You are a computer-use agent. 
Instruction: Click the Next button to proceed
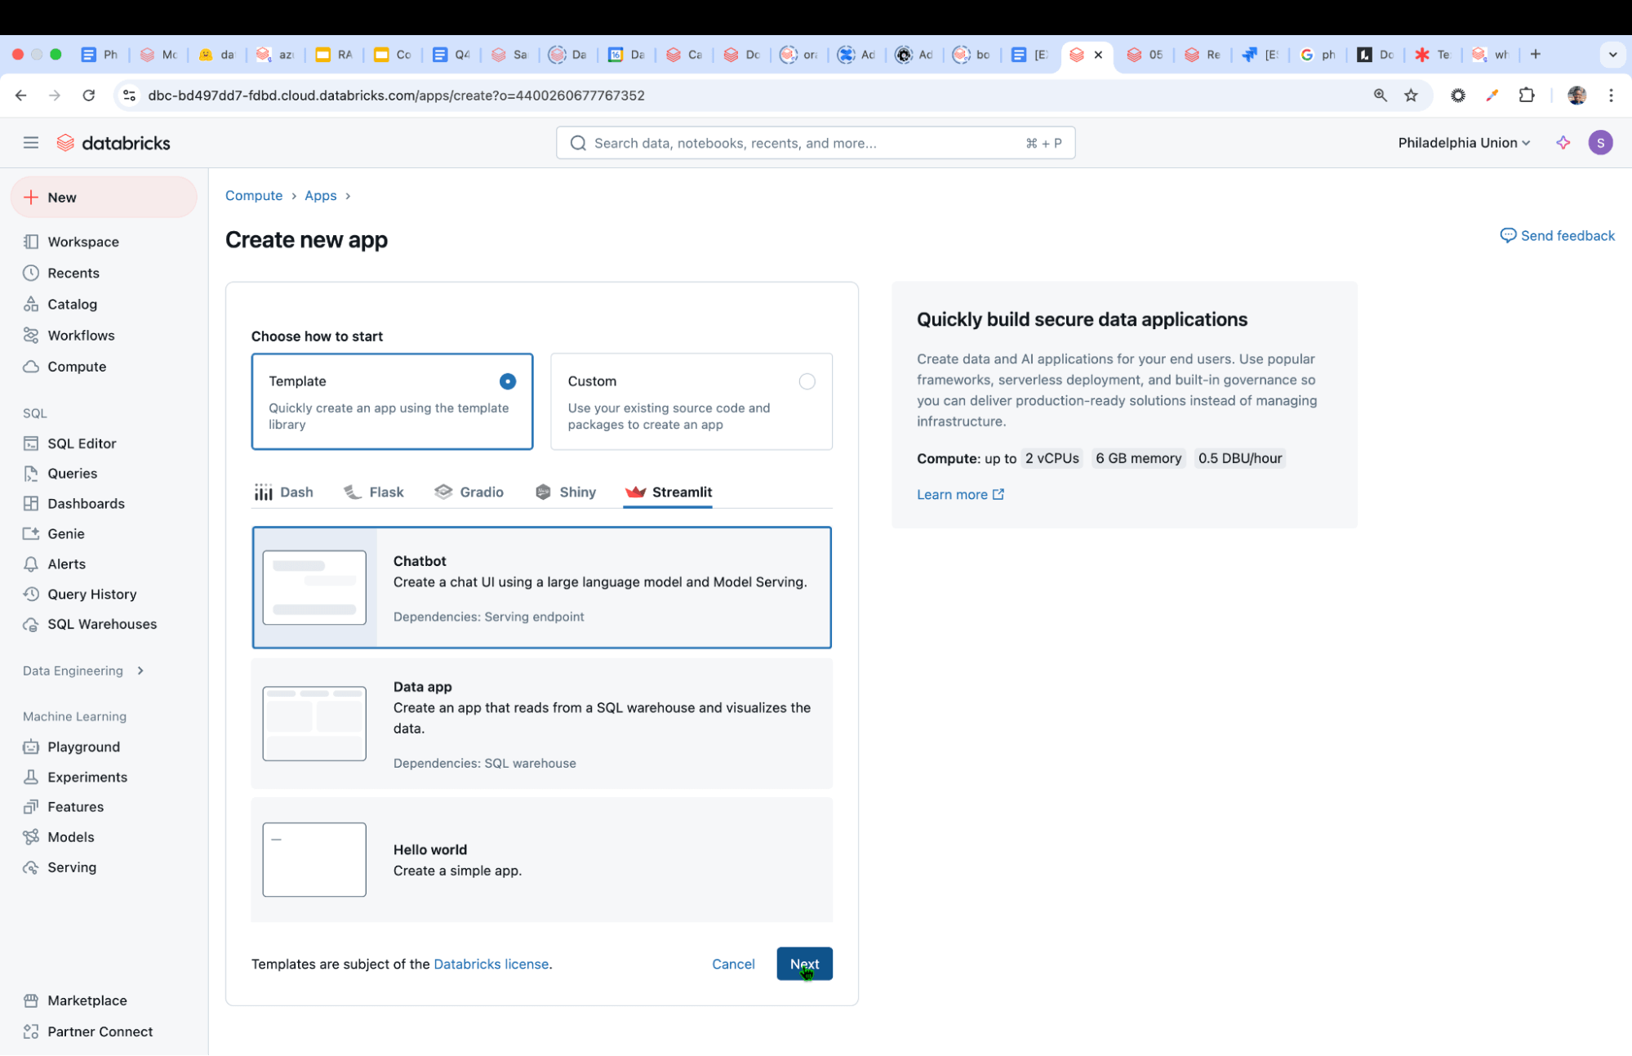[804, 965]
